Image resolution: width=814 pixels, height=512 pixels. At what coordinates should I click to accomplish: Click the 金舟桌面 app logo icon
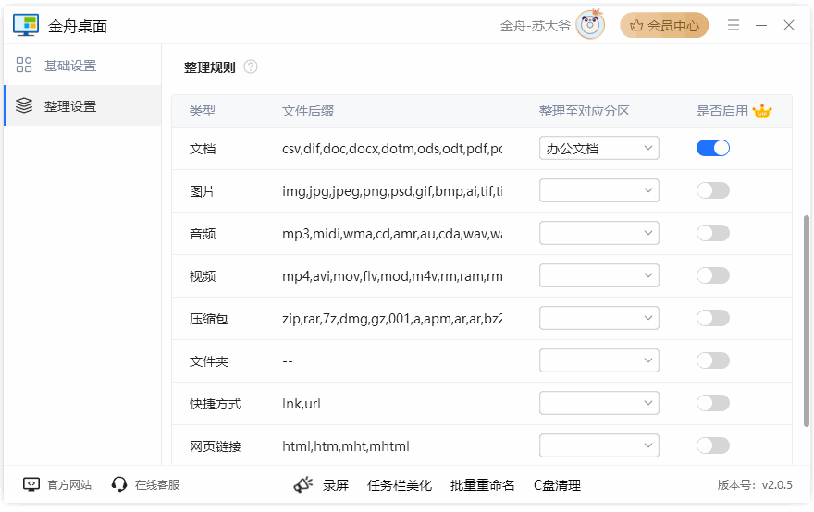(26, 25)
